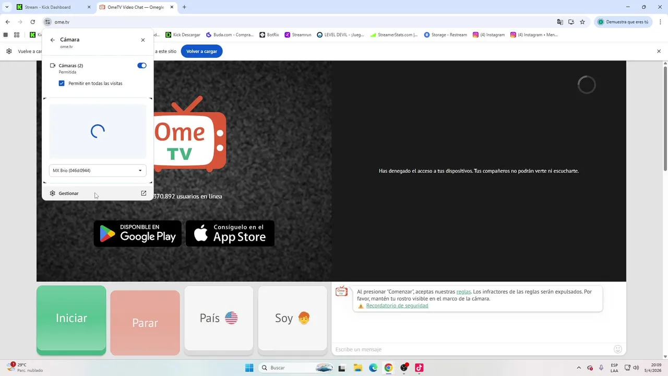This screenshot has height=376, width=668.
Task: Click the browser back arrow
Action: click(x=7, y=22)
